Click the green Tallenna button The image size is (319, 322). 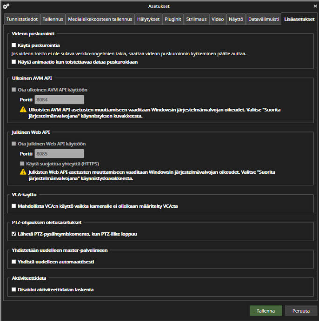tap(266, 311)
